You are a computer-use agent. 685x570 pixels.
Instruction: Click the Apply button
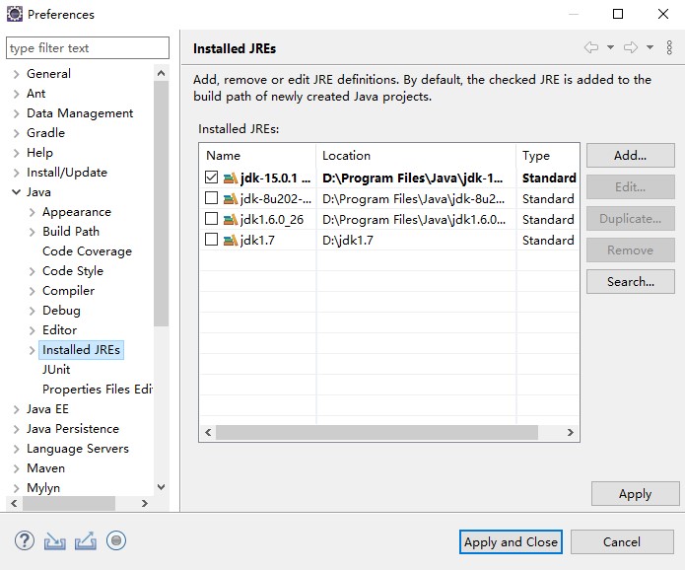tap(635, 494)
